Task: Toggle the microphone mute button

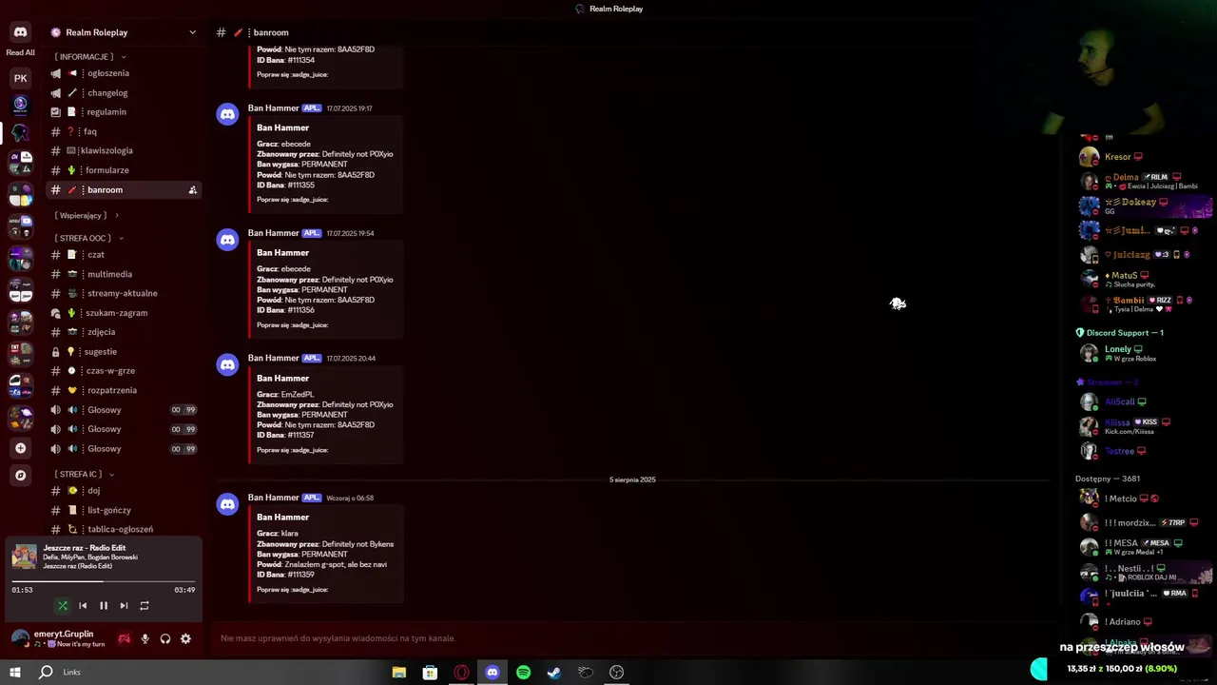Action: pyautogui.click(x=145, y=639)
